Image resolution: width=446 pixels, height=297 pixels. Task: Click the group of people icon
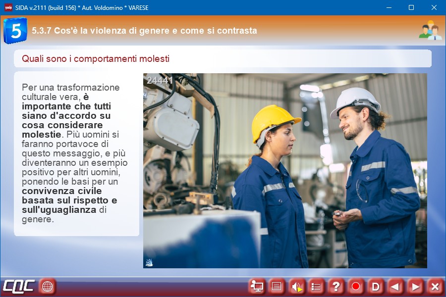coord(430,31)
